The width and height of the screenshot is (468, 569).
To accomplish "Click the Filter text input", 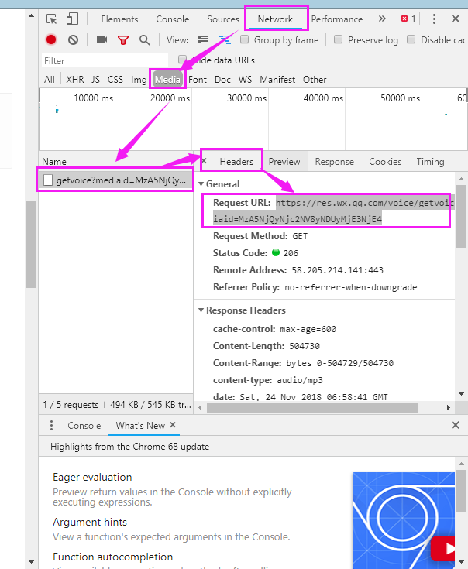I will [105, 60].
